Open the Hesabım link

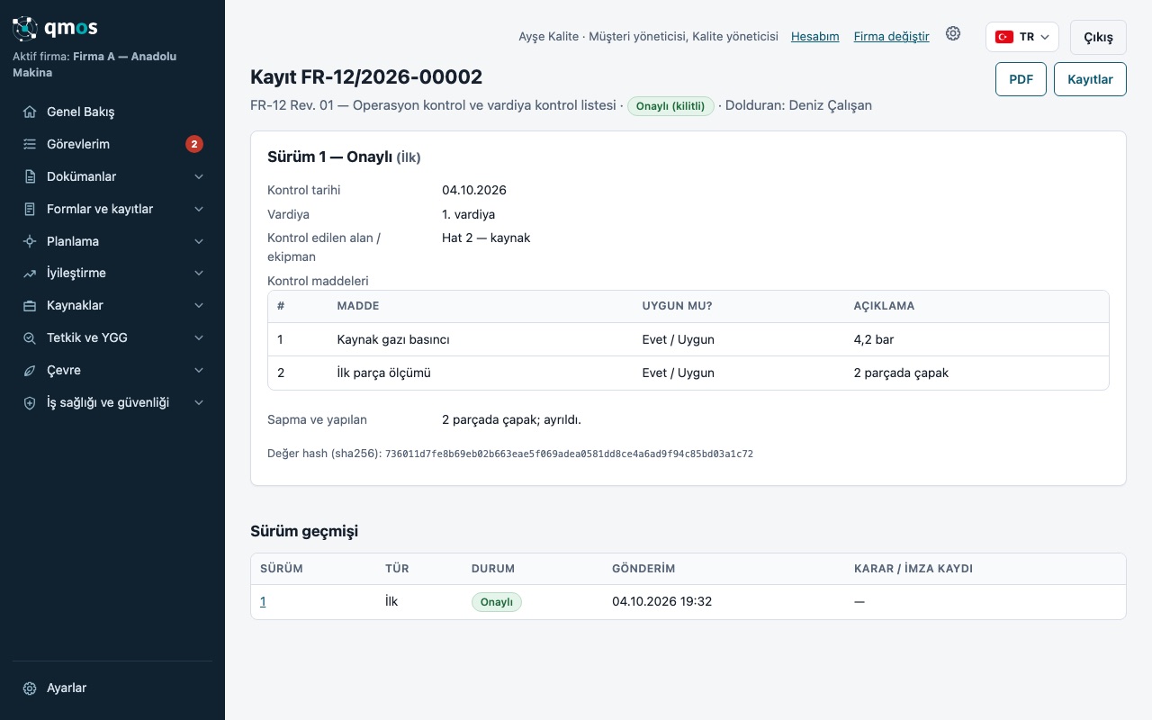click(814, 37)
